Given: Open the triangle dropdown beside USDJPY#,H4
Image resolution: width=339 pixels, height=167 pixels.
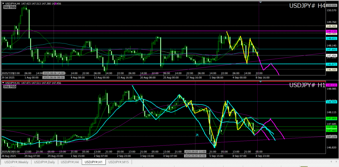Looking at the screenshot, I should click(3, 3).
